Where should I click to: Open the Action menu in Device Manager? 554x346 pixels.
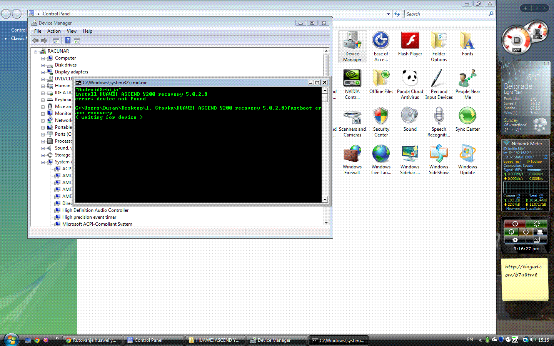[x=54, y=31]
